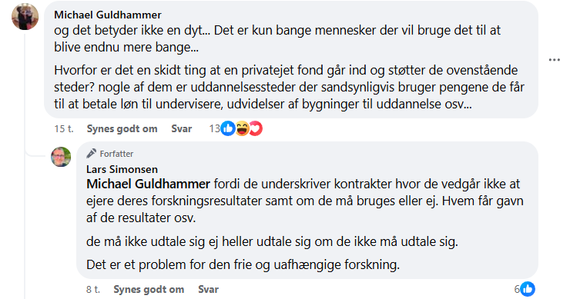Click 'Svar' under Lars Simonsen's reply
This screenshot has width=570, height=299.
coord(208,289)
